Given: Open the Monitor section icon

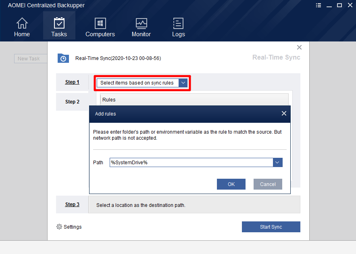Looking at the screenshot, I should tap(141, 23).
